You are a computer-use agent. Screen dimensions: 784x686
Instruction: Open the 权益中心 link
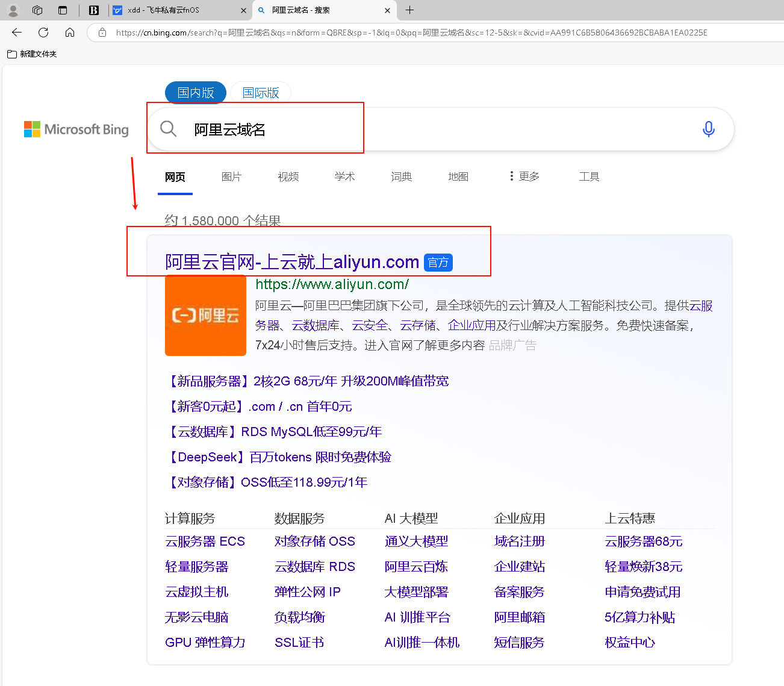[630, 643]
